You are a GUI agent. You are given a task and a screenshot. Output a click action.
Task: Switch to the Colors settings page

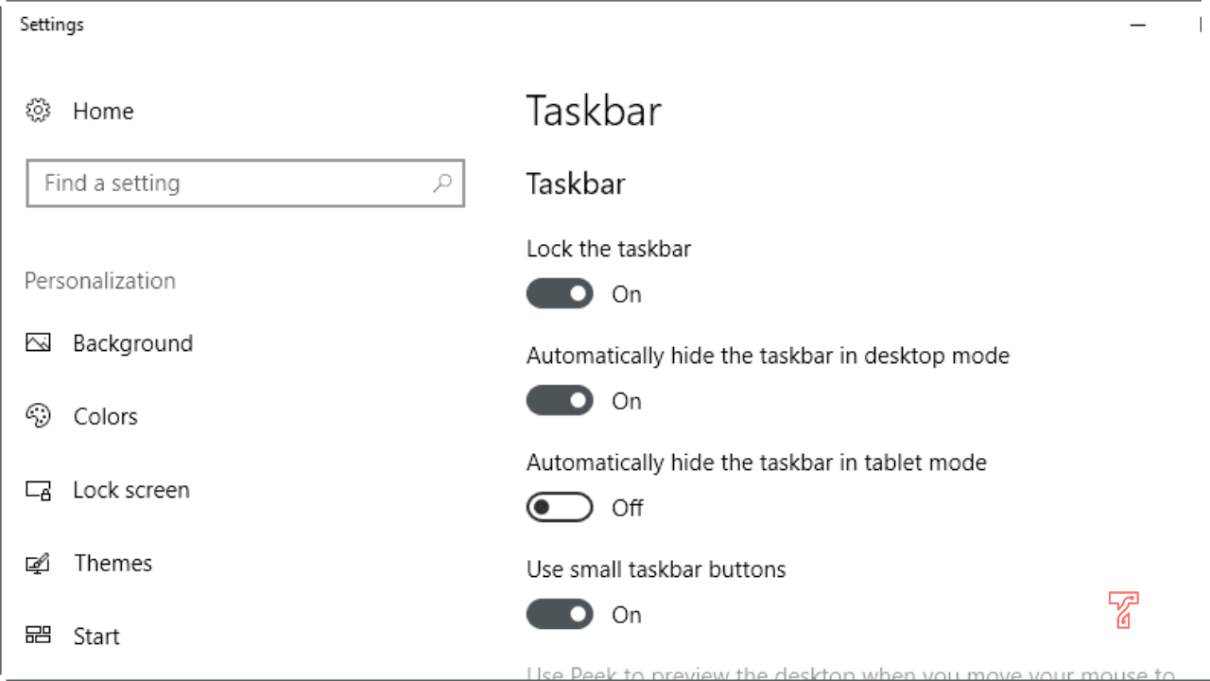[105, 416]
